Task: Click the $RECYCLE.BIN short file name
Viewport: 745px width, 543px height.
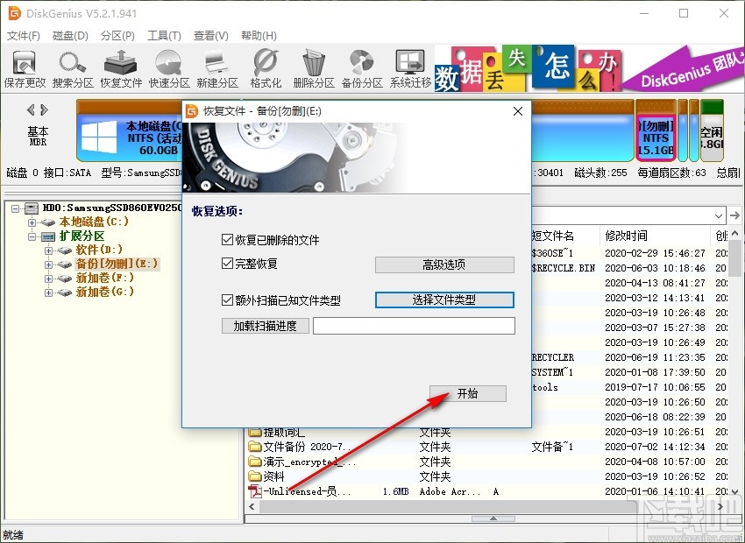Action: click(x=563, y=268)
